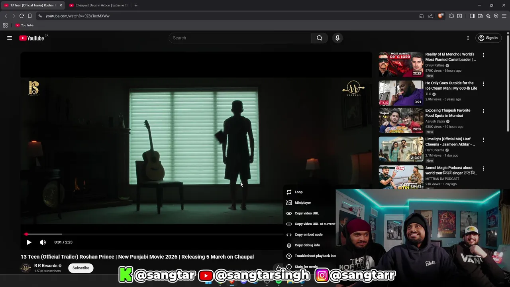Open options menu for TLC Ice Cream video
This screenshot has width=510, height=287.
(x=483, y=84)
